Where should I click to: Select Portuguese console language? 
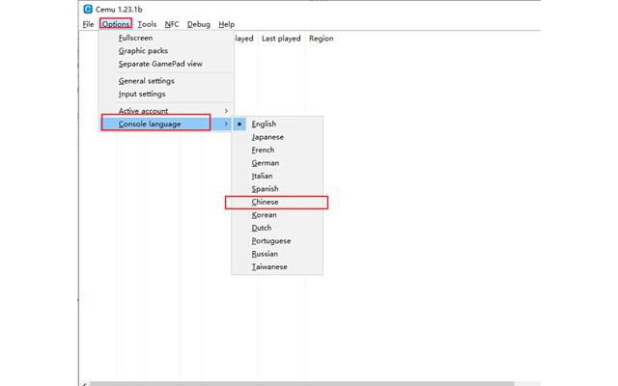pos(277,241)
